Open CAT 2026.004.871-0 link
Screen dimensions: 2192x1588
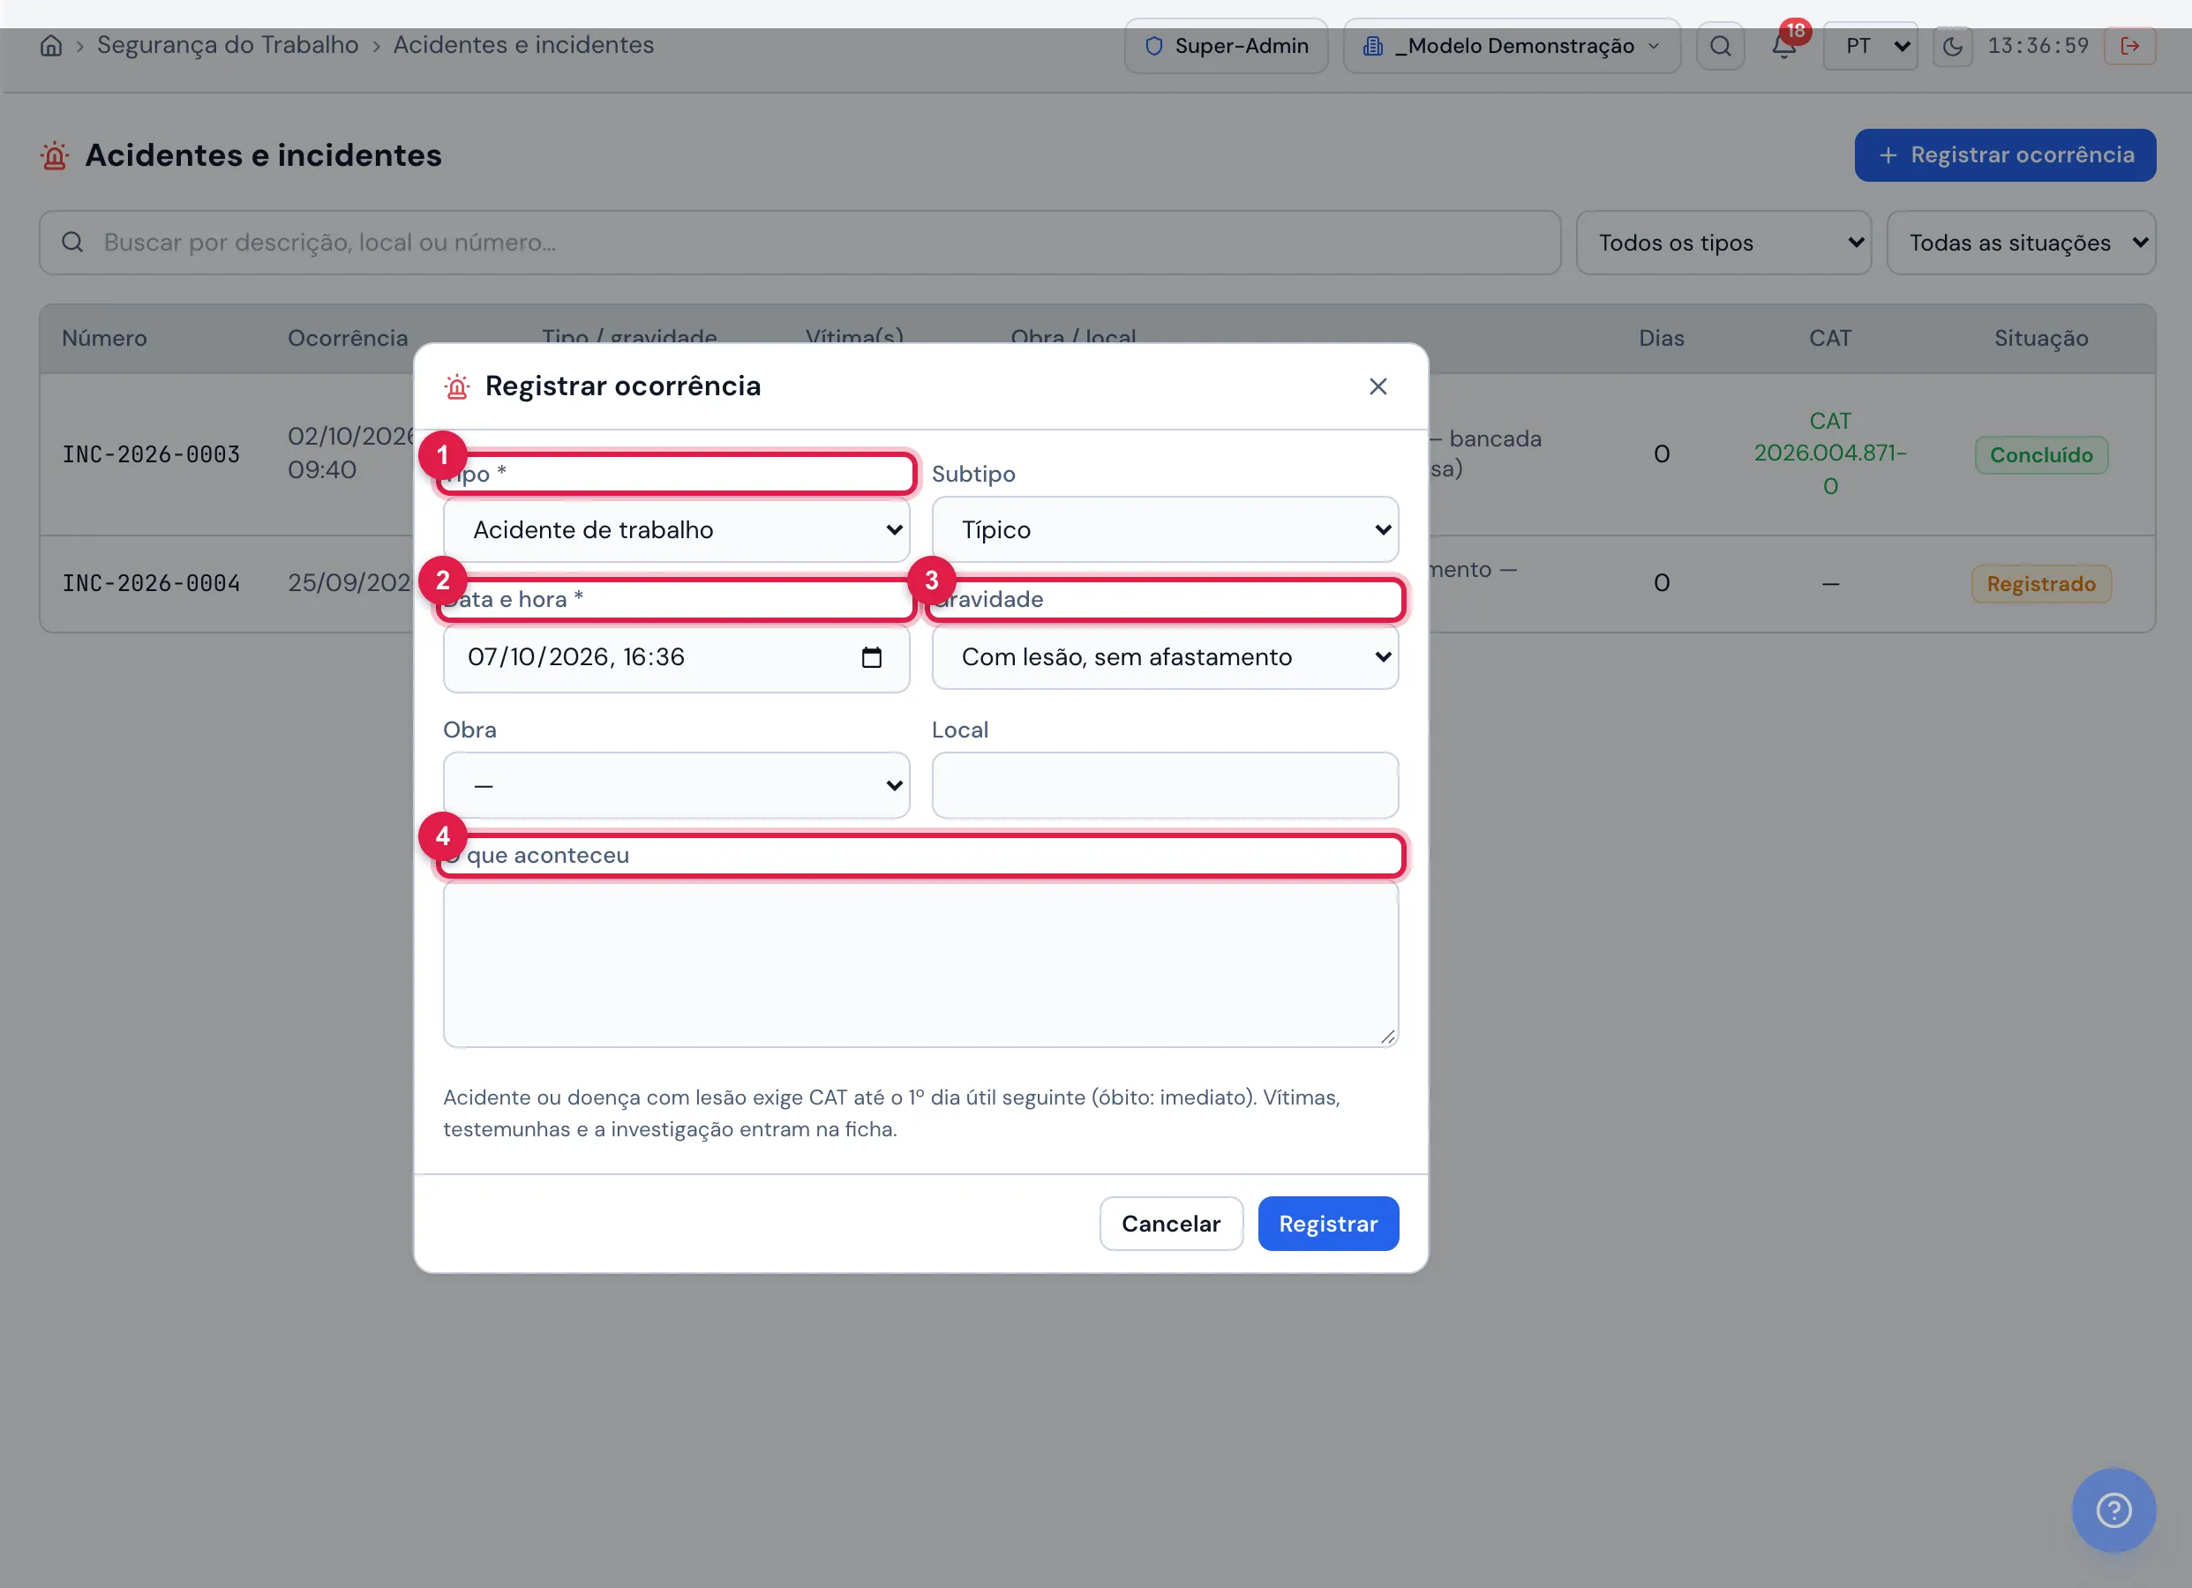(x=1829, y=453)
